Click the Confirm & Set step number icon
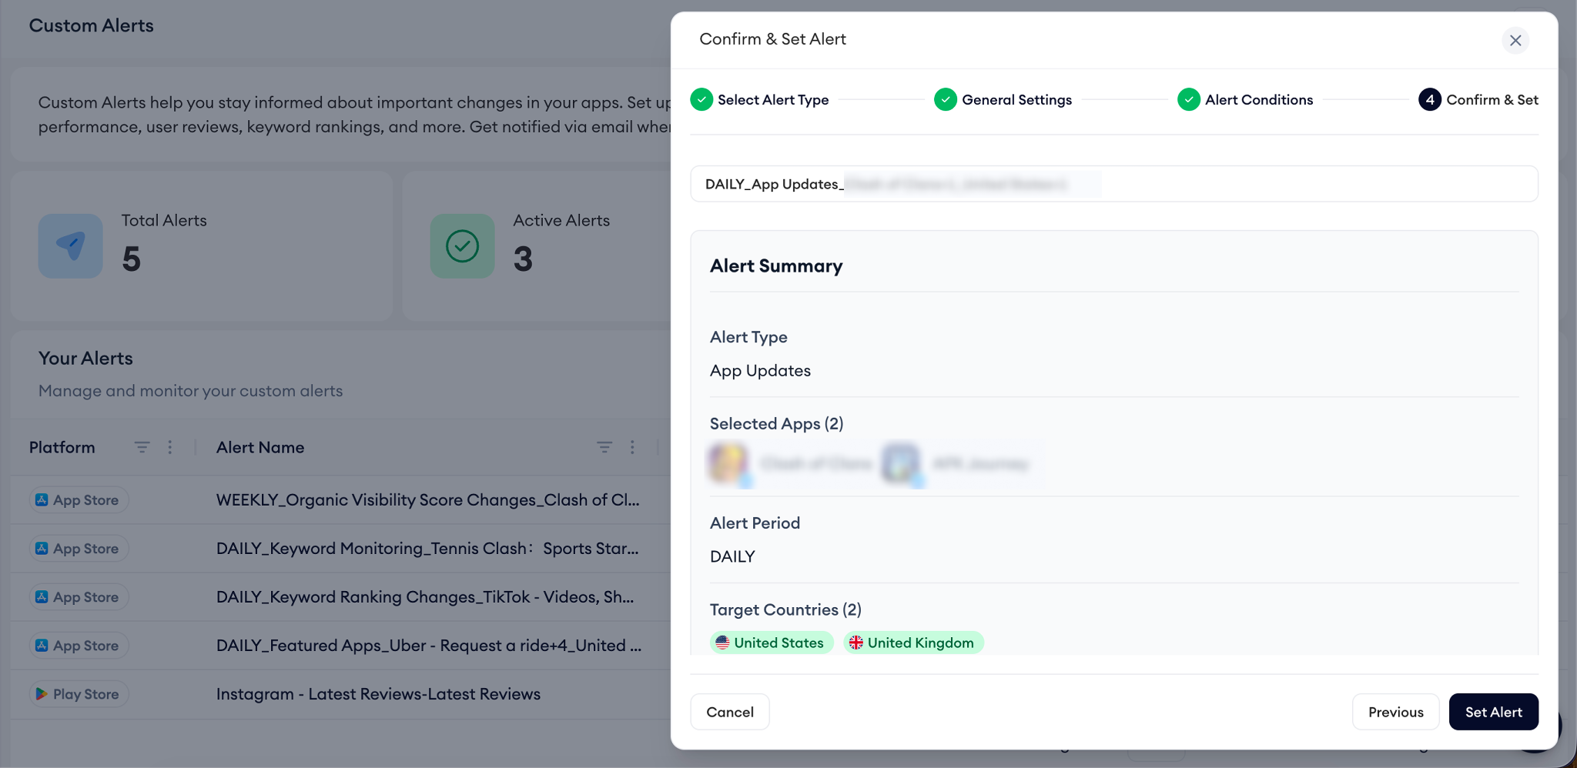Viewport: 1577px width, 768px height. click(x=1429, y=100)
